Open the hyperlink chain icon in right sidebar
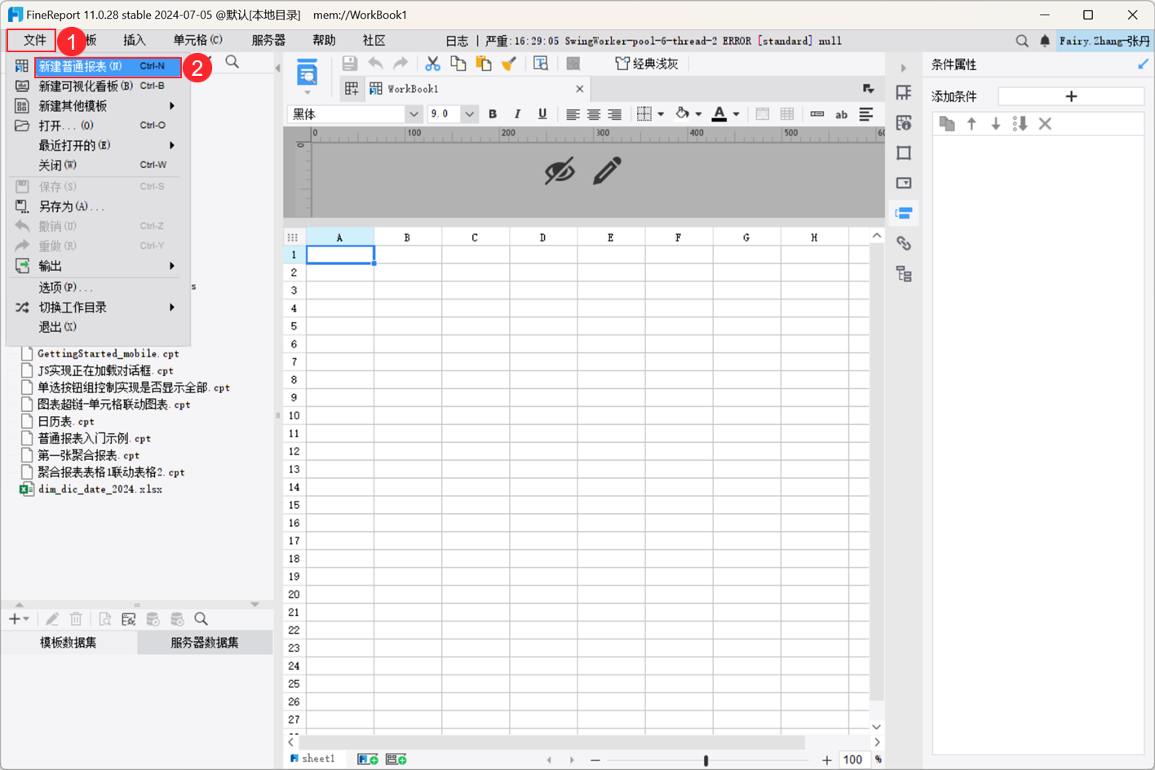The image size is (1155, 770). (x=904, y=244)
